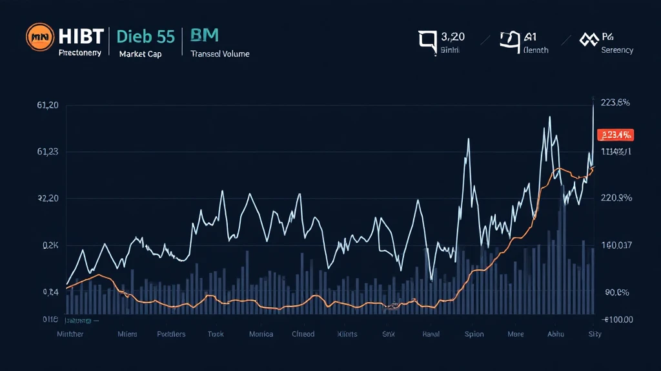Click the red 223.4% price tag
Image resolution: width=661 pixels, height=371 pixels.
click(616, 135)
